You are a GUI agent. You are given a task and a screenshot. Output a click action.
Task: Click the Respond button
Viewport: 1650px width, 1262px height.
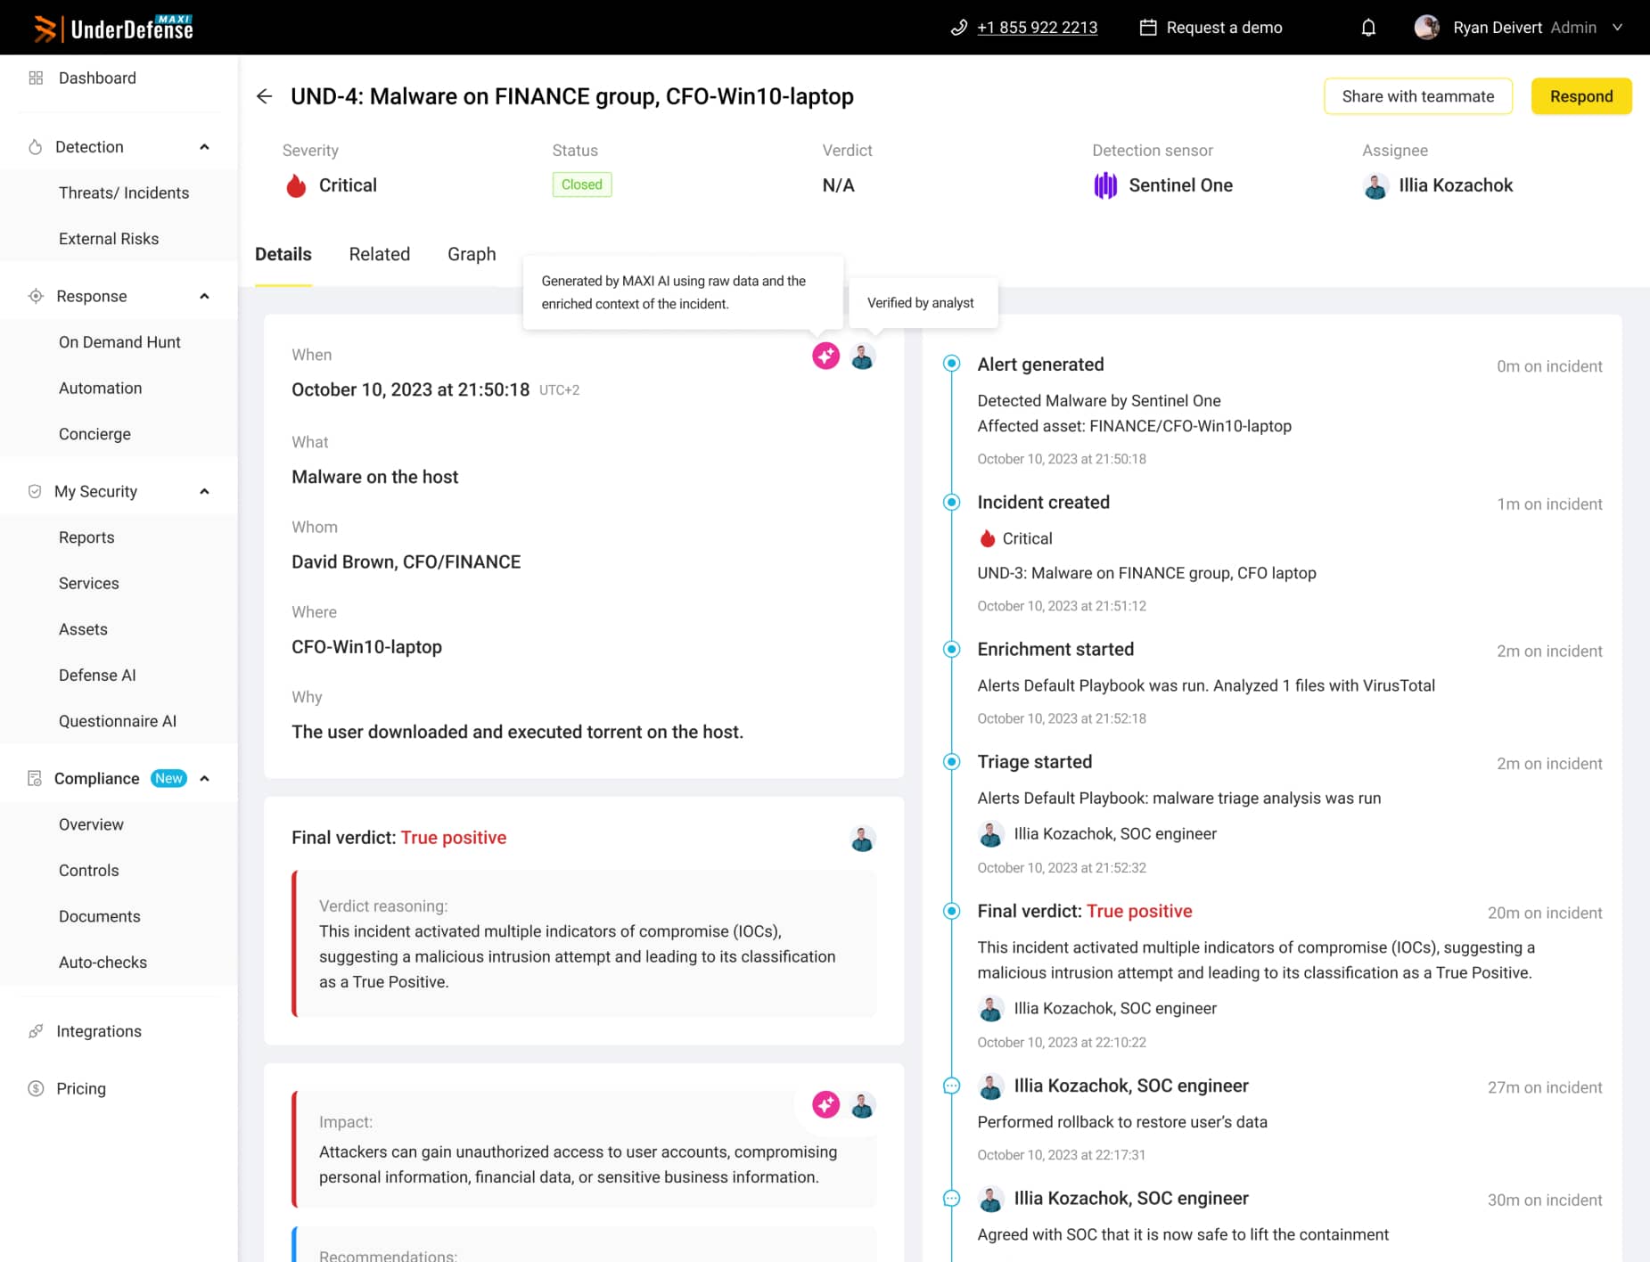[1581, 96]
